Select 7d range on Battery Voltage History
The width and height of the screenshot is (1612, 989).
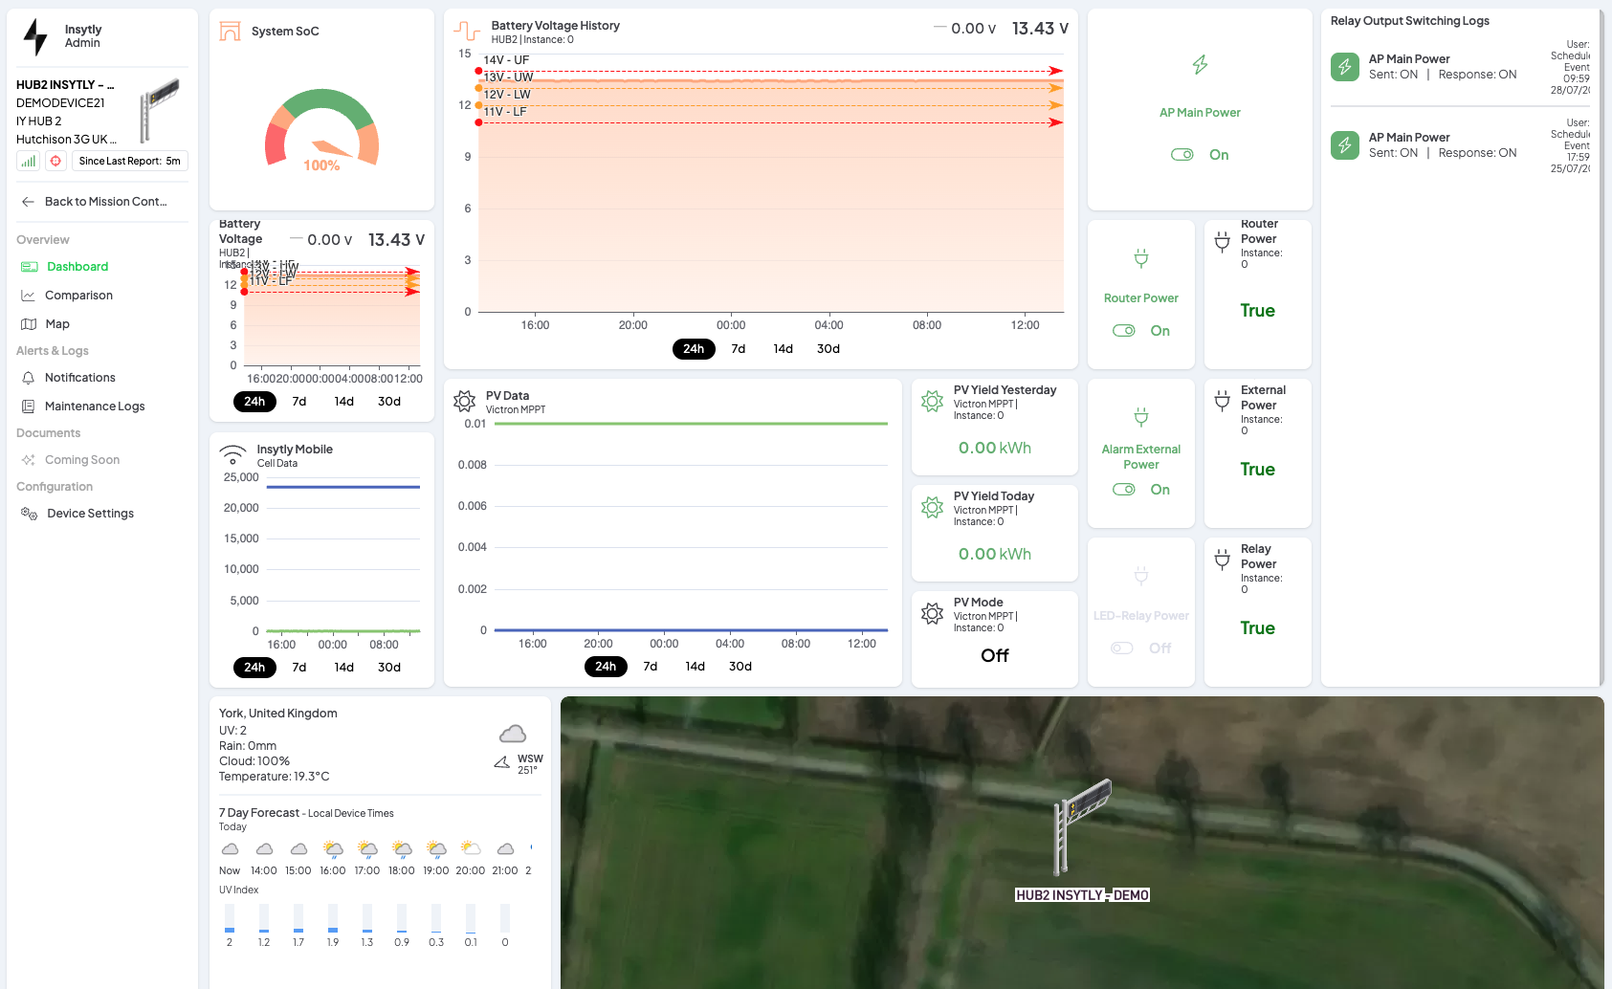[738, 349]
